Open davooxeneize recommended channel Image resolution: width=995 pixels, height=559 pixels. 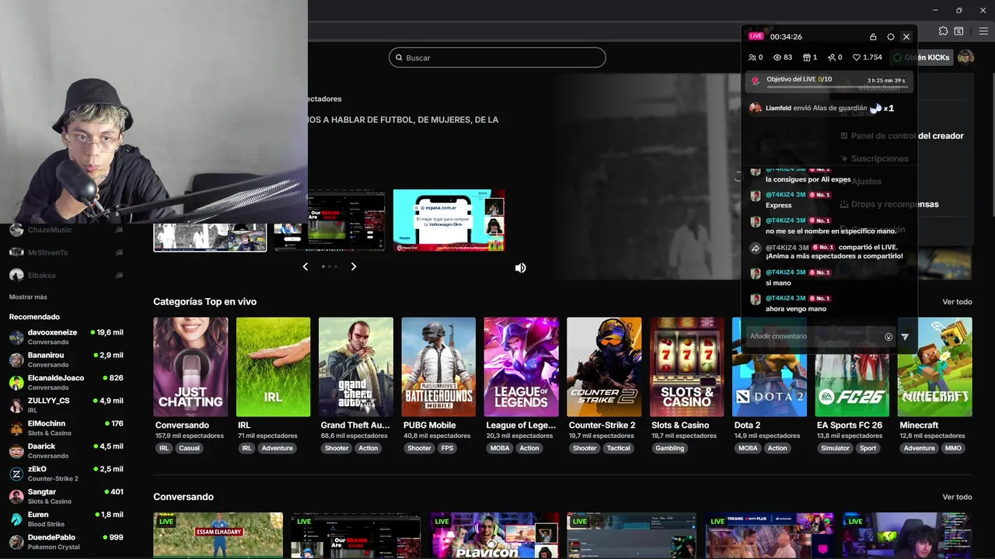pyautogui.click(x=66, y=337)
